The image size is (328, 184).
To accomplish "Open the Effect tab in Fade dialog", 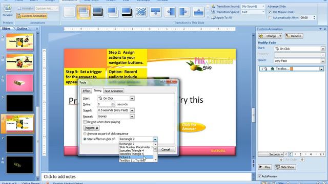I will click(x=87, y=91).
